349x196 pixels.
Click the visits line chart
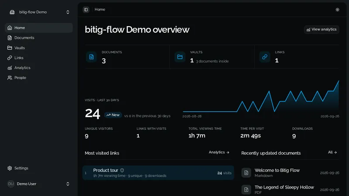click(260, 97)
